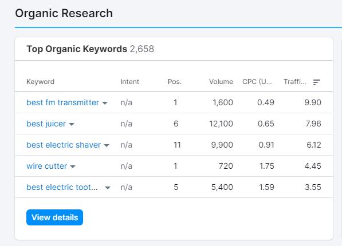Open the best fm transmitter keyword link
The image size is (342, 246).
pos(62,102)
